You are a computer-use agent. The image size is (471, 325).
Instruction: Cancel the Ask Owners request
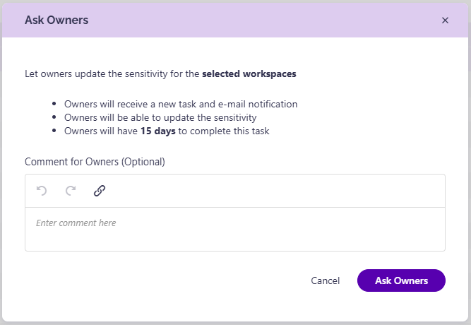pyautogui.click(x=325, y=280)
